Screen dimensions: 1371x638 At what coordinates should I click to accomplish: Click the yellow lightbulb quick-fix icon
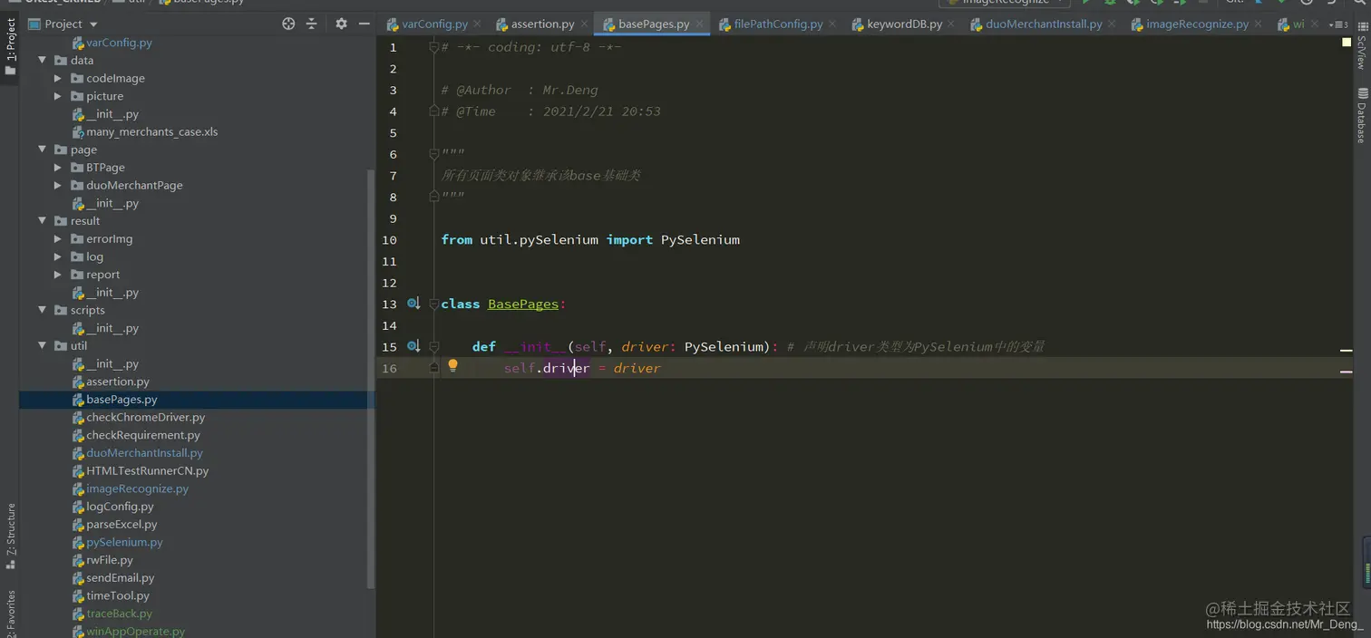pos(452,366)
